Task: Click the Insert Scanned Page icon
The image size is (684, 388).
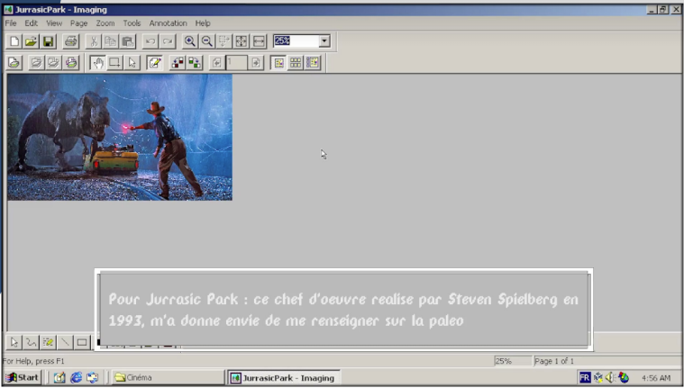Action: (x=36, y=63)
